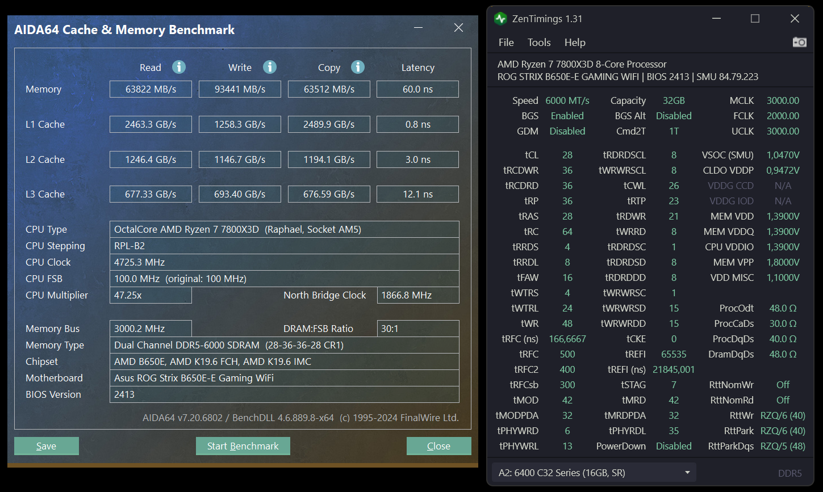Click the tRFC (ns) value 166,6667
823x492 pixels.
point(567,339)
